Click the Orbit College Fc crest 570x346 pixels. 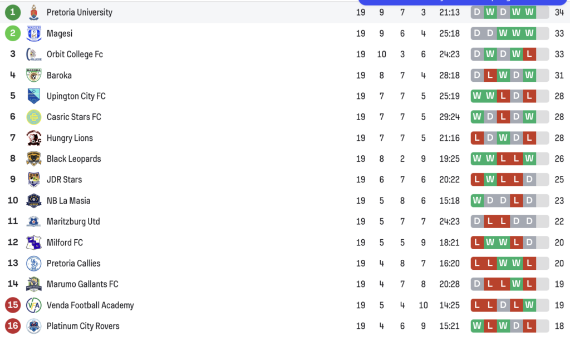click(34, 55)
